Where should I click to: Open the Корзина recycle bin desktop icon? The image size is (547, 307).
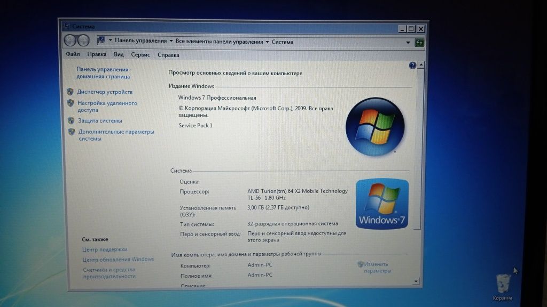point(503,287)
